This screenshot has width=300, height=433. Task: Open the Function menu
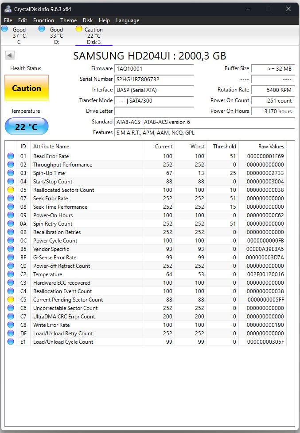[x=43, y=20]
